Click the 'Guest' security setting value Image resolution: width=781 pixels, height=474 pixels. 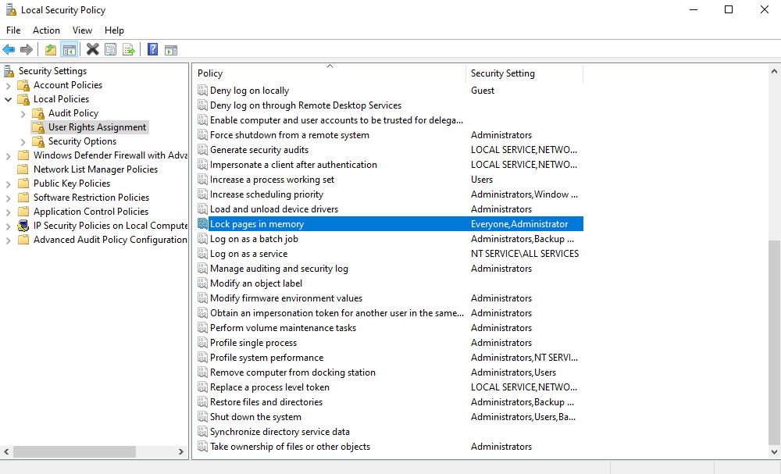coord(483,91)
